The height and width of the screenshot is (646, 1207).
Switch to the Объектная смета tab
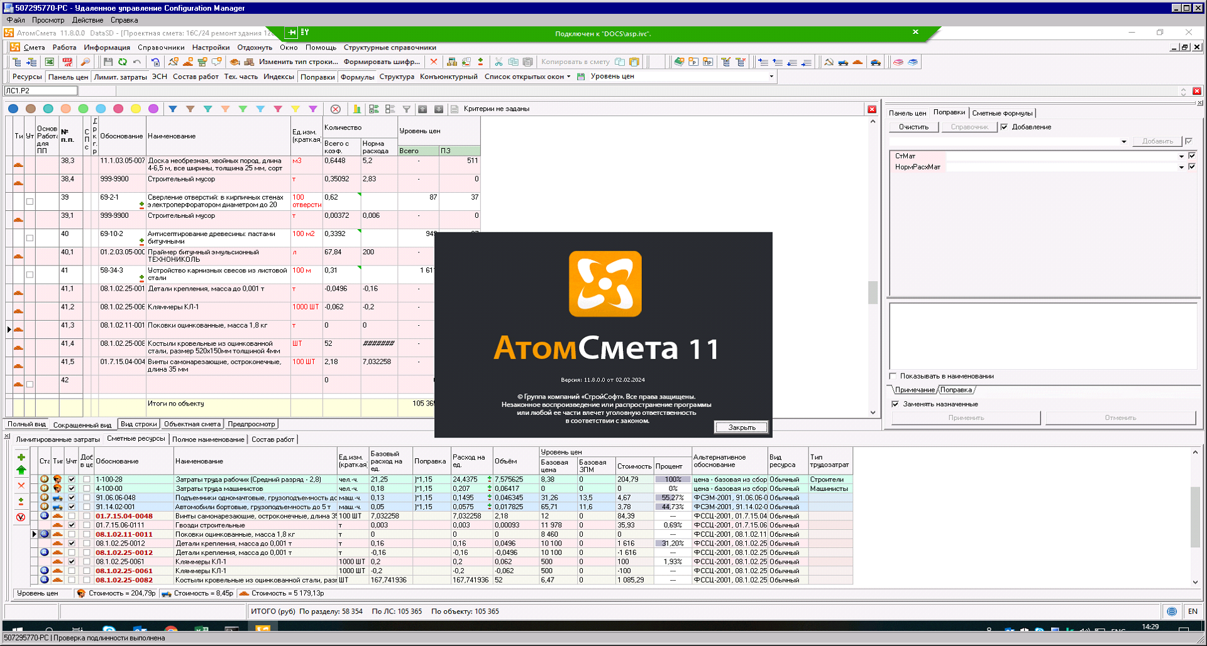(192, 424)
